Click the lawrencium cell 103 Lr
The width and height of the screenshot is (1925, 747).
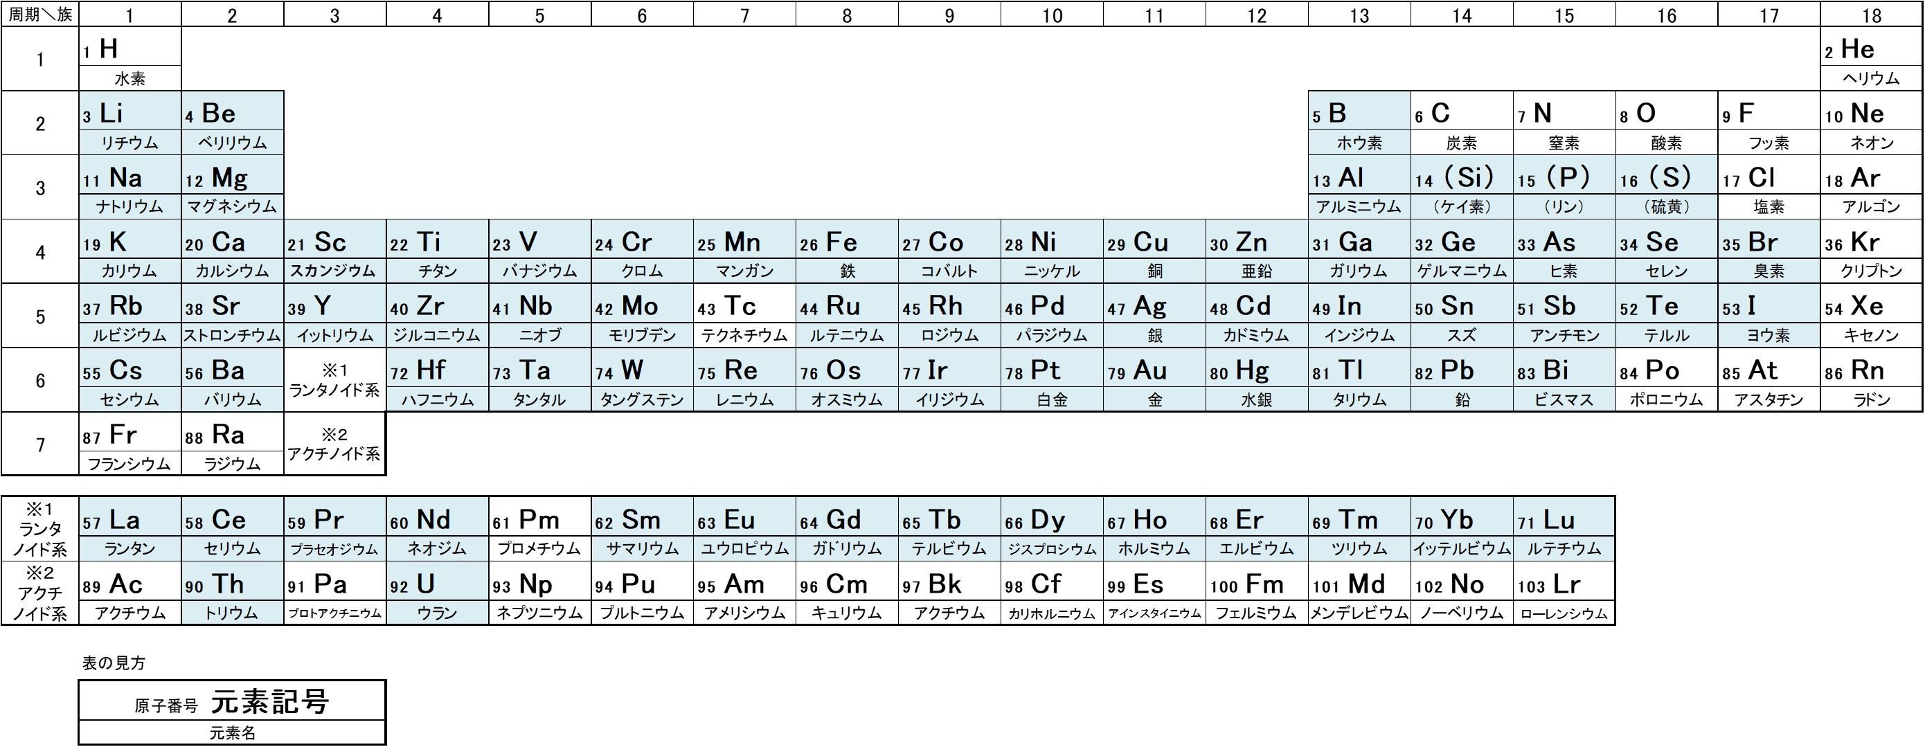(x=1564, y=593)
